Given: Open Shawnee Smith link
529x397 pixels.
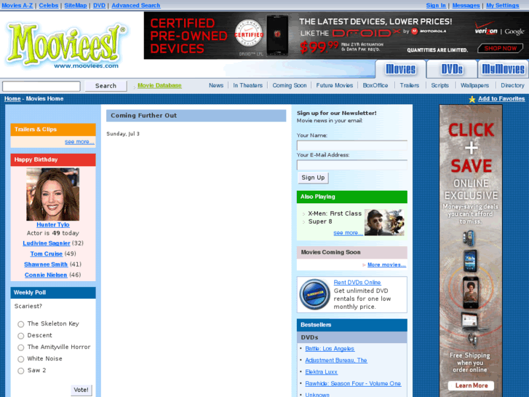Looking at the screenshot, I should pyautogui.click(x=46, y=264).
